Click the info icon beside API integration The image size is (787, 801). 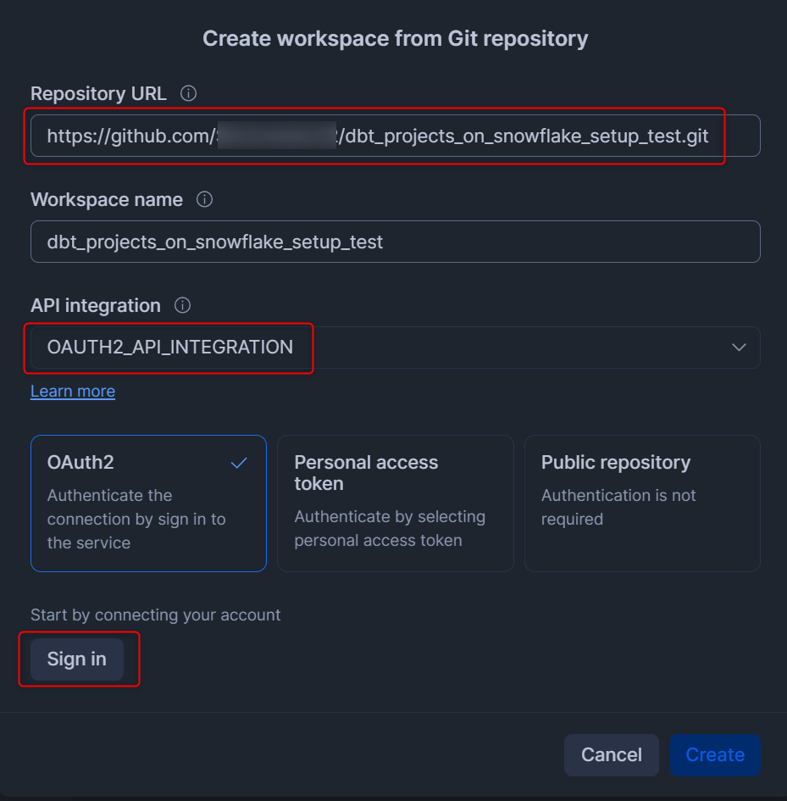click(182, 305)
